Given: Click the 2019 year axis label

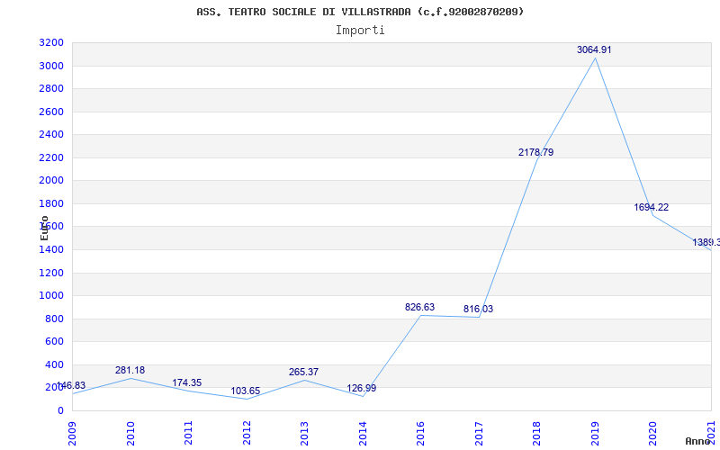Looking at the screenshot, I should tap(595, 433).
